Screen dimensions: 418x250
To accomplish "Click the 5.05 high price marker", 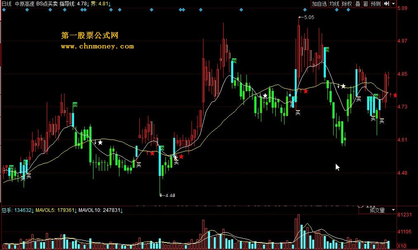I will pos(306,17).
